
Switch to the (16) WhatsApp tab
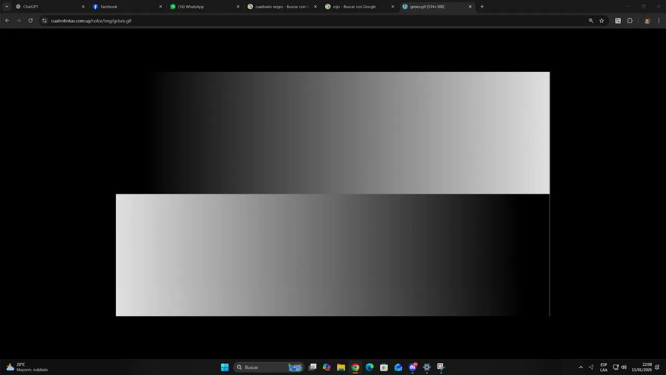[x=204, y=7]
